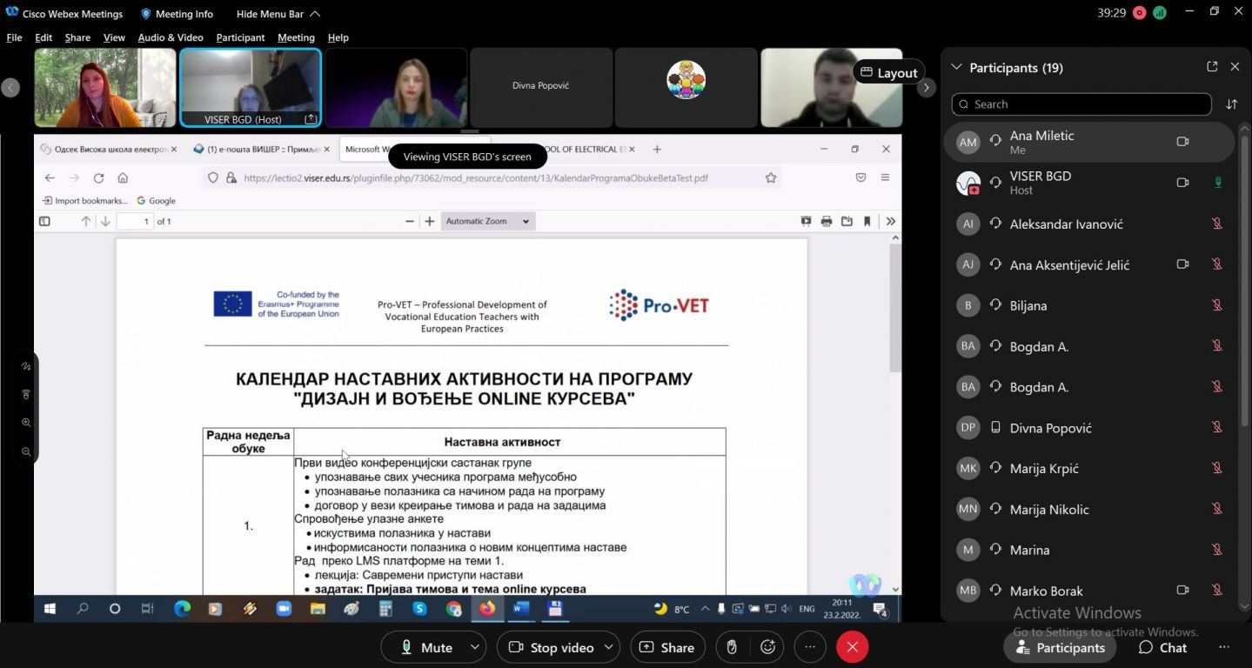Viewport: 1252px width, 668px height.
Task: Click the PDF sidebar toggle icon
Action: tap(44, 221)
